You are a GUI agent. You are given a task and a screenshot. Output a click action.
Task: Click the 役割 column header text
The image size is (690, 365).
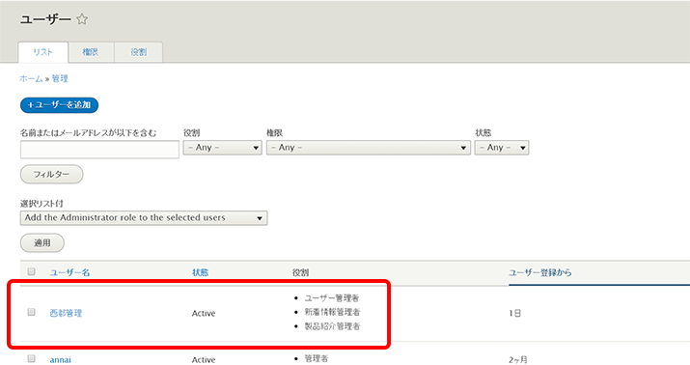[x=300, y=272]
